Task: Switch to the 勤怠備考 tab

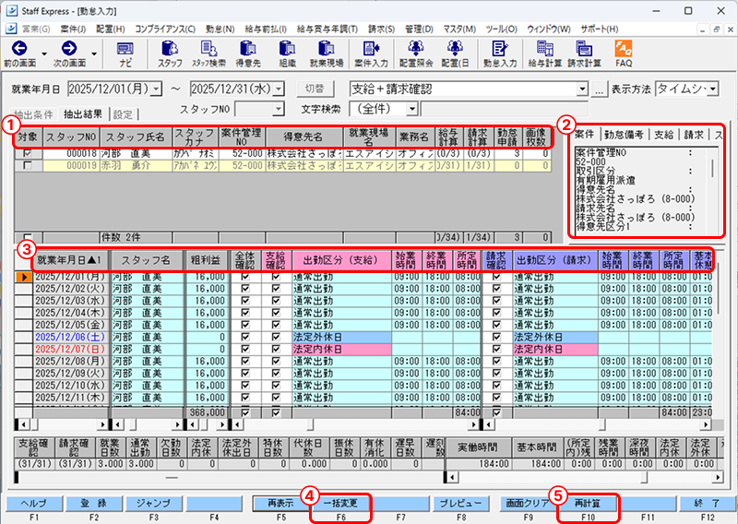Action: [624, 135]
